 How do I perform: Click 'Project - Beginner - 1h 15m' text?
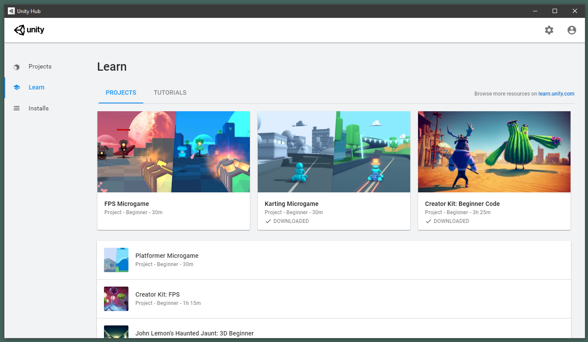tap(168, 303)
